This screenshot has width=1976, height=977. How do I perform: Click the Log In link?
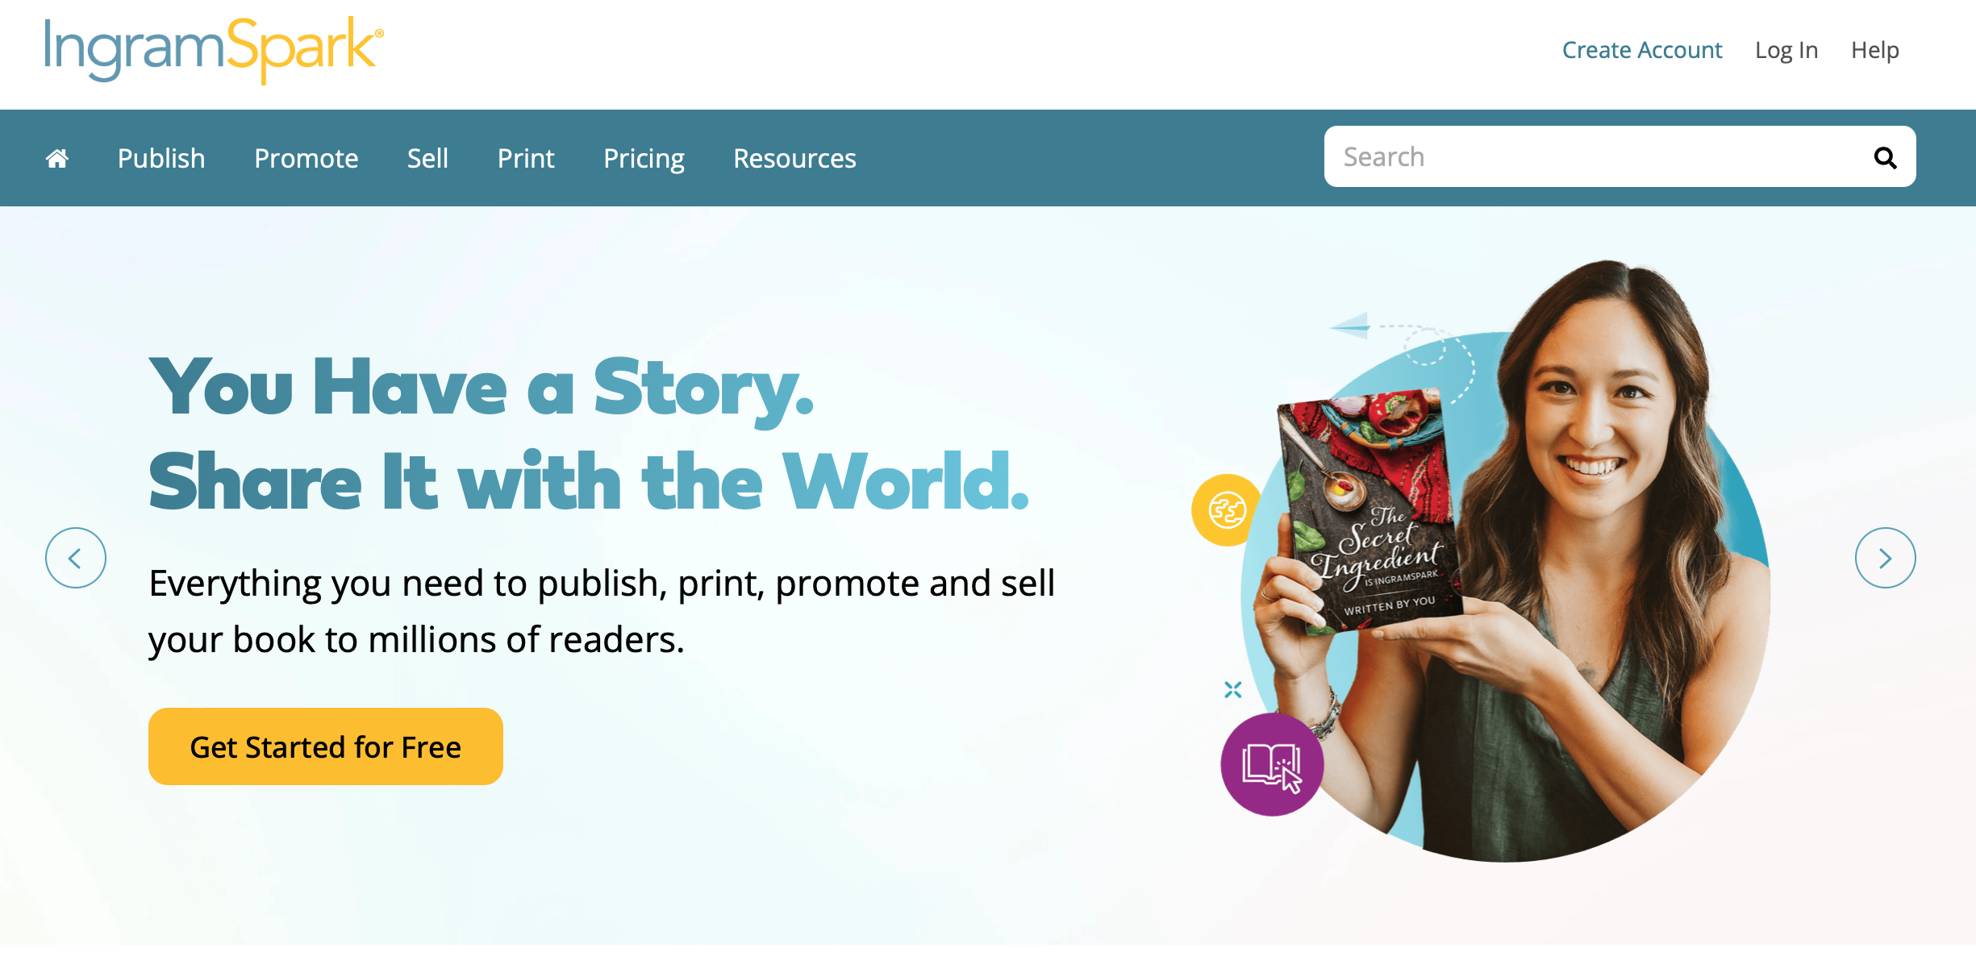pos(1786,50)
